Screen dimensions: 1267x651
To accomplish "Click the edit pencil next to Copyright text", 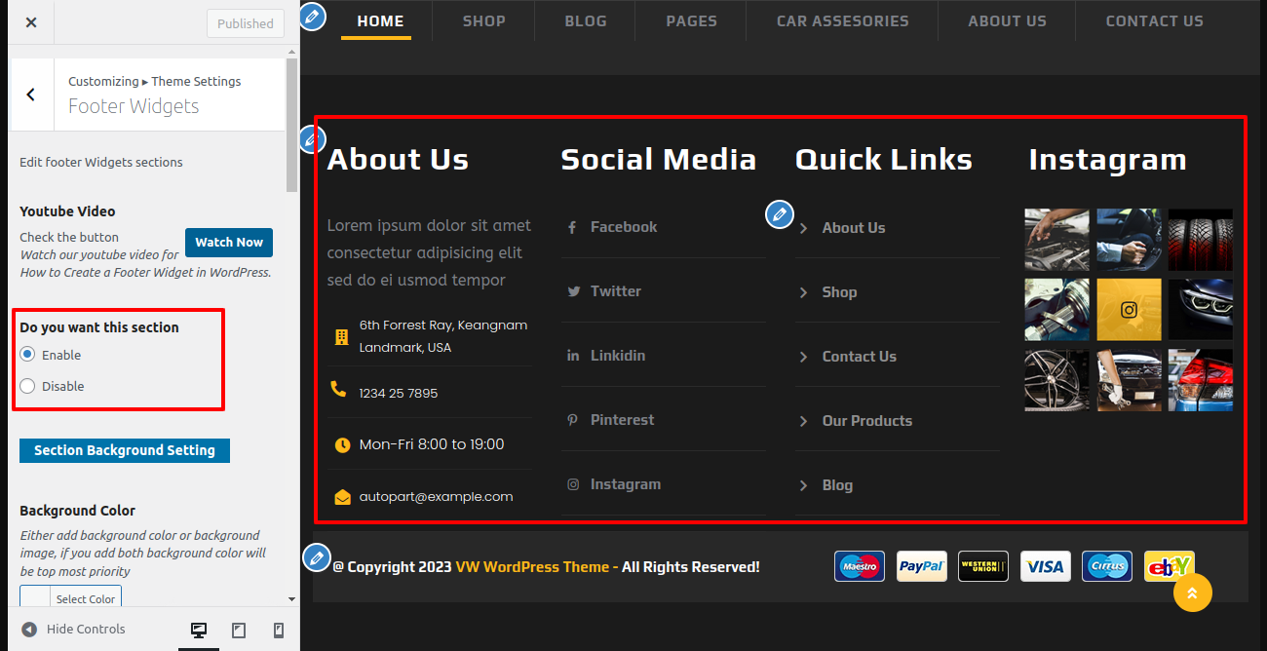I will click(x=316, y=557).
